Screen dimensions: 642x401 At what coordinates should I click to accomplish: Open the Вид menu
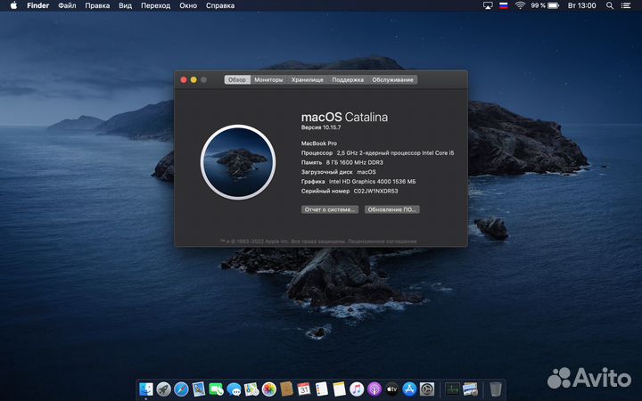point(126,5)
